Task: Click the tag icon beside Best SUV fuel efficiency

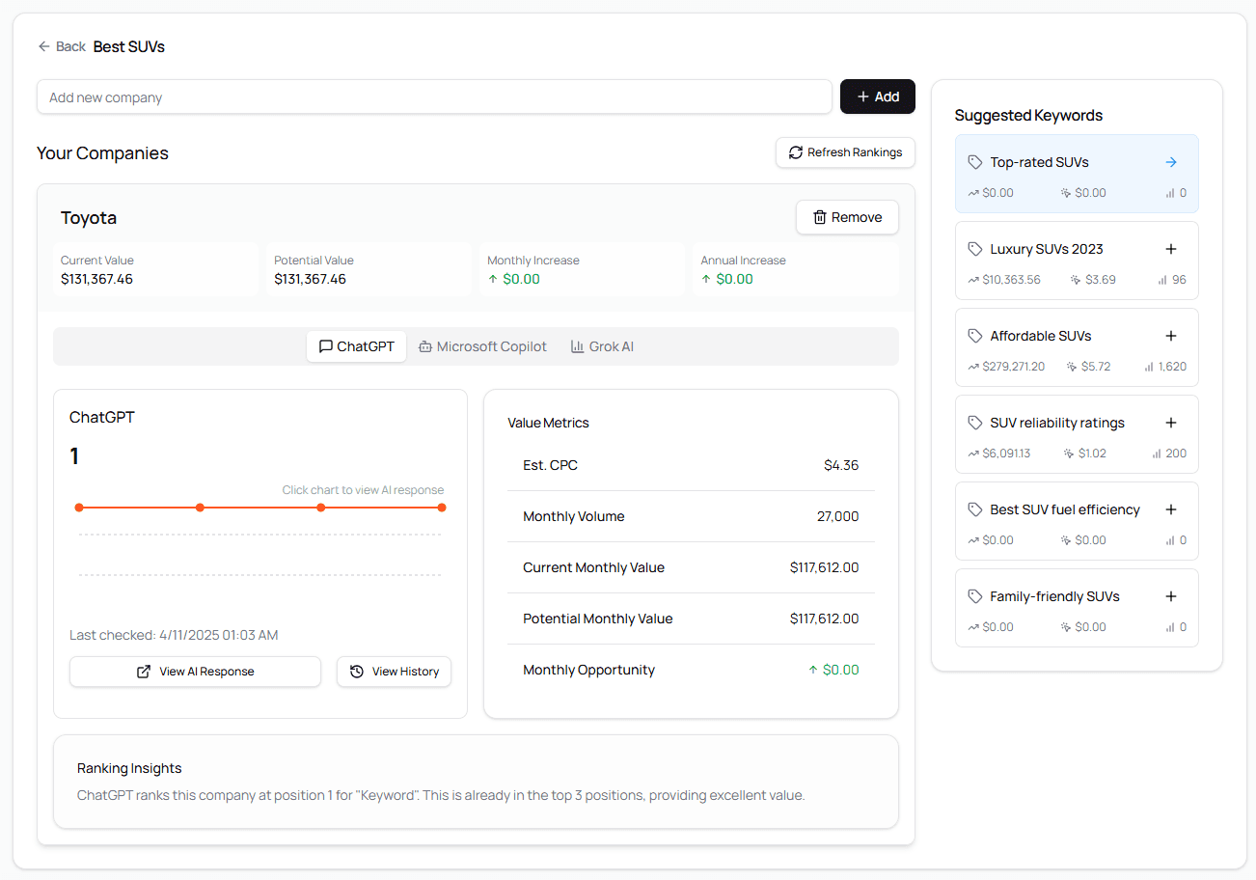Action: point(975,509)
